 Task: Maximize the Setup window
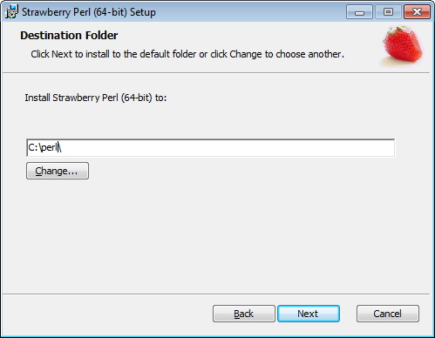pyautogui.click(x=388, y=12)
